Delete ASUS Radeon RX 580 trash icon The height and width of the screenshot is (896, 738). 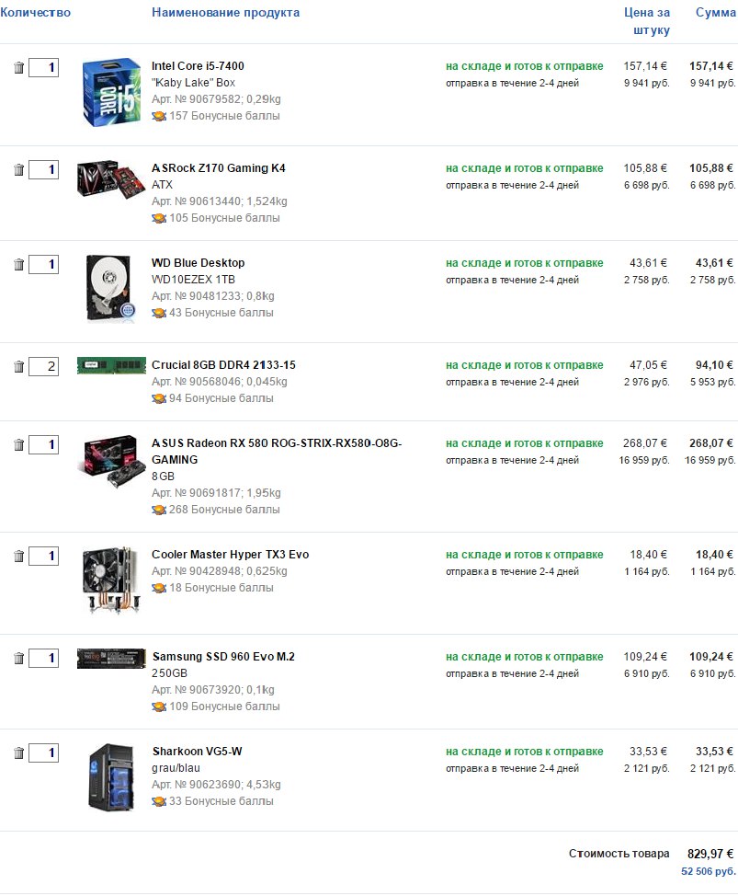point(18,445)
